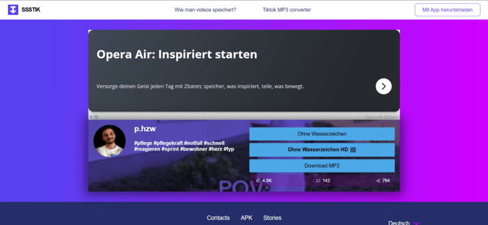Download video via Ohne Wasserzeichen button
488x225 pixels.
click(x=322, y=134)
